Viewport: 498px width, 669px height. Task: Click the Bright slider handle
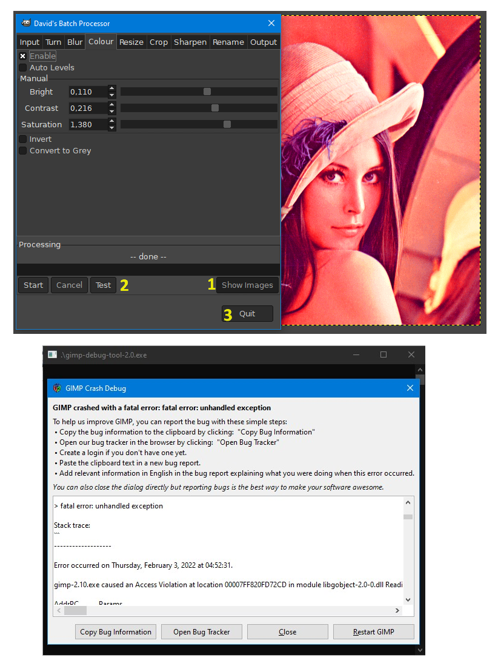[207, 92]
